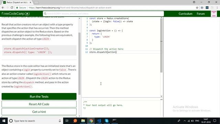
Task: Bookmark page with the star icon
Action: 197,8
